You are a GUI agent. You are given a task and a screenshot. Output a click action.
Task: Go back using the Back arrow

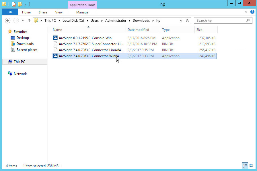coord(8,21)
